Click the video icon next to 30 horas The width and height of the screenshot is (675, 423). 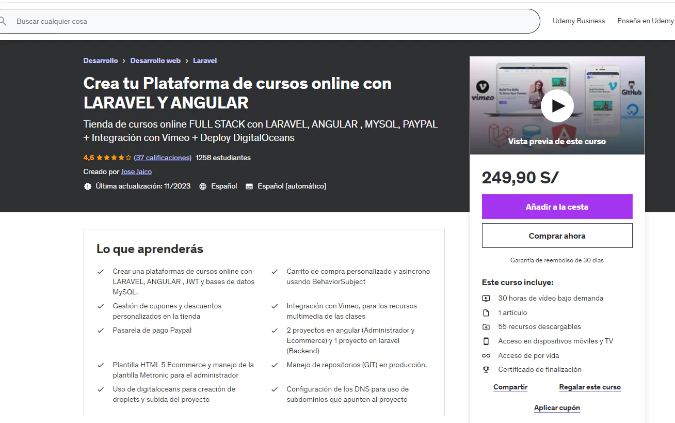486,298
